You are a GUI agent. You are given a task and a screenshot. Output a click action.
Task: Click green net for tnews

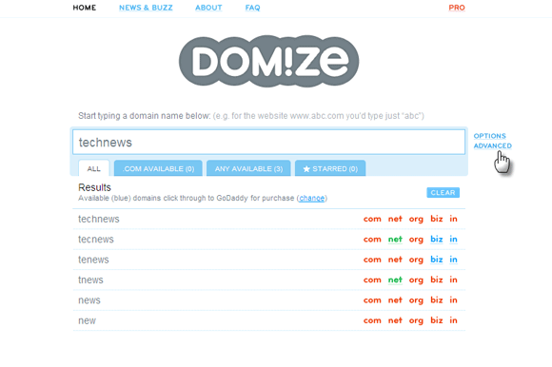(x=395, y=280)
